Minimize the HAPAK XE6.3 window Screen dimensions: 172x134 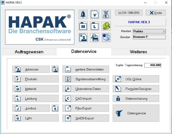point(145,3)
